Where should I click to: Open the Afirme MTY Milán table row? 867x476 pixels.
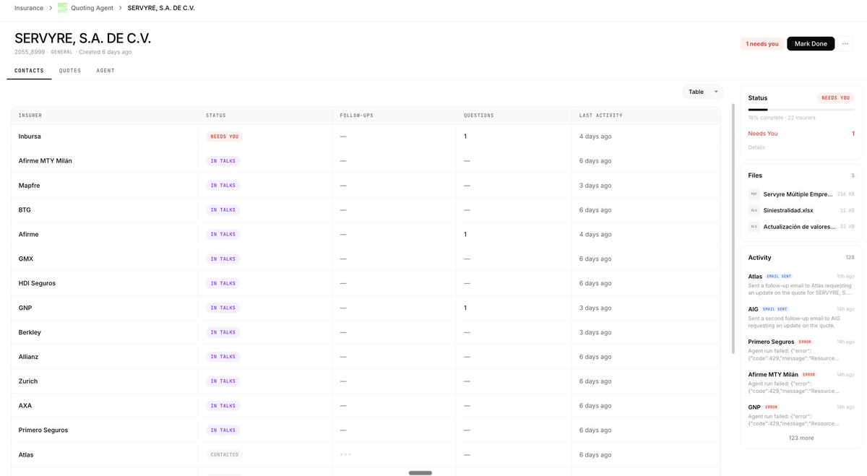point(366,161)
